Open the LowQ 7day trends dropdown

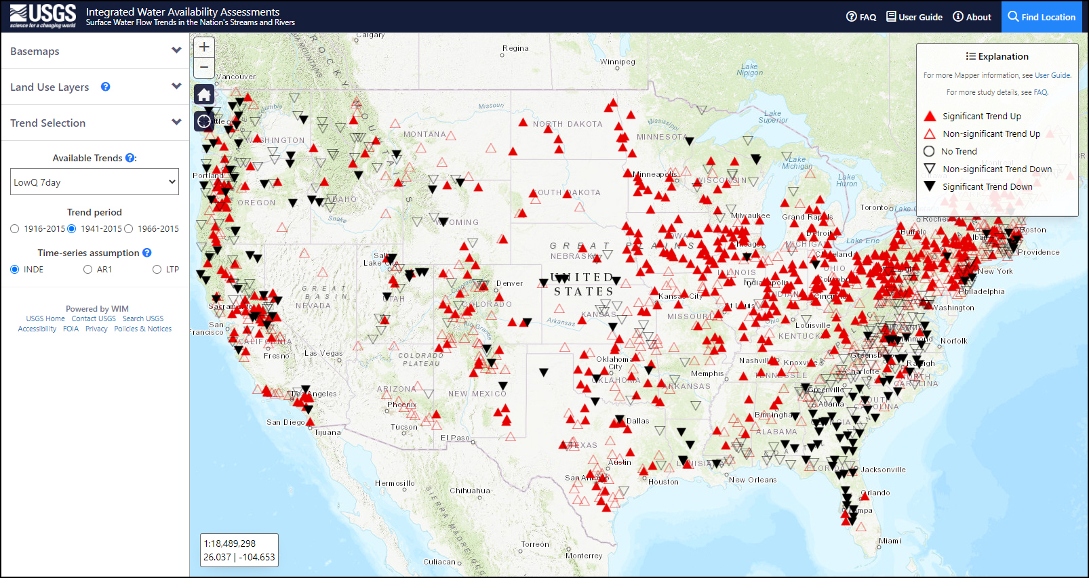click(x=94, y=182)
